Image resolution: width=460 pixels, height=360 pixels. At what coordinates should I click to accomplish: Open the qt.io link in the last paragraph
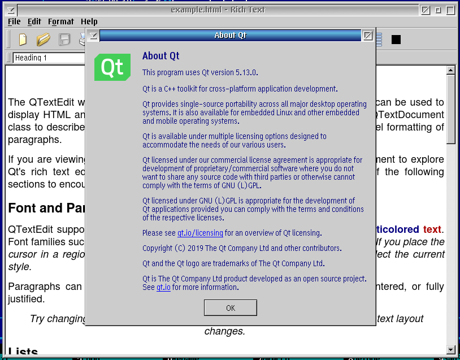click(x=163, y=287)
